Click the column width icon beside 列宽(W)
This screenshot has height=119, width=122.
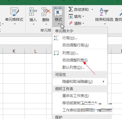56,53
